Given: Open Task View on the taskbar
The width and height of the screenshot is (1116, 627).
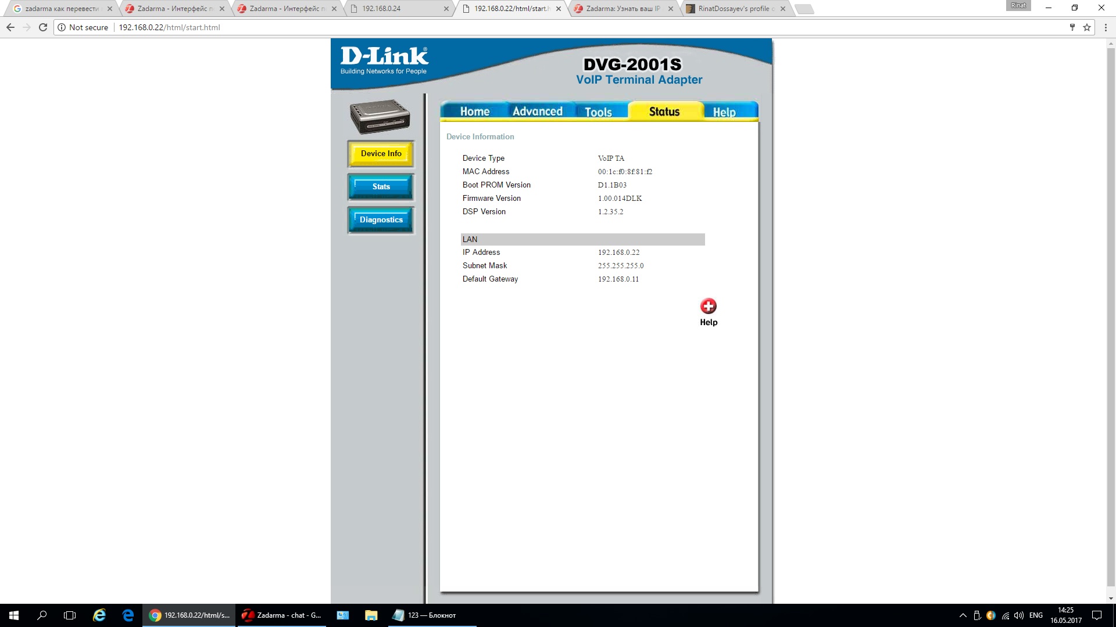Looking at the screenshot, I should pos(70,615).
